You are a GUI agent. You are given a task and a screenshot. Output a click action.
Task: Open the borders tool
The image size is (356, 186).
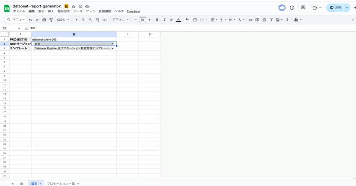pos(195,20)
